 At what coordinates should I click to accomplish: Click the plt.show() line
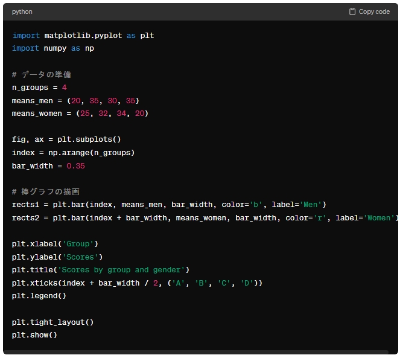pyautogui.click(x=34, y=335)
